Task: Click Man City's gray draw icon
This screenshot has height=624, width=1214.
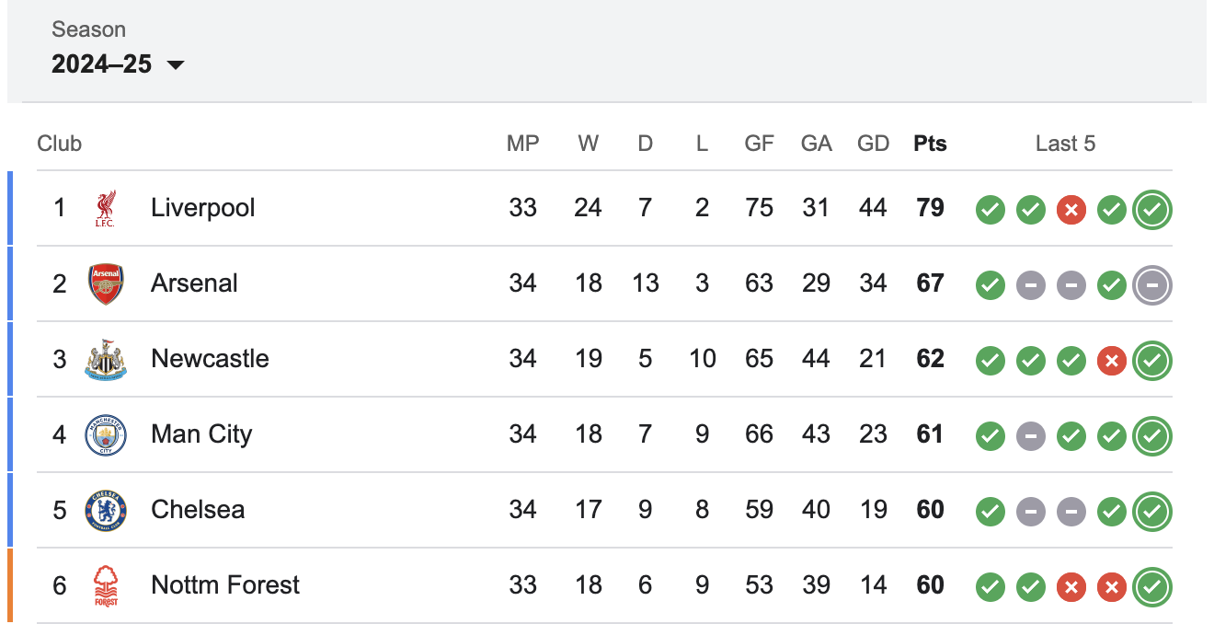Action: pos(1031,436)
